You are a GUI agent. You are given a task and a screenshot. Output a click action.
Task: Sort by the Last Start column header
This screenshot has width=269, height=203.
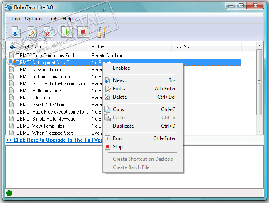coord(207,47)
